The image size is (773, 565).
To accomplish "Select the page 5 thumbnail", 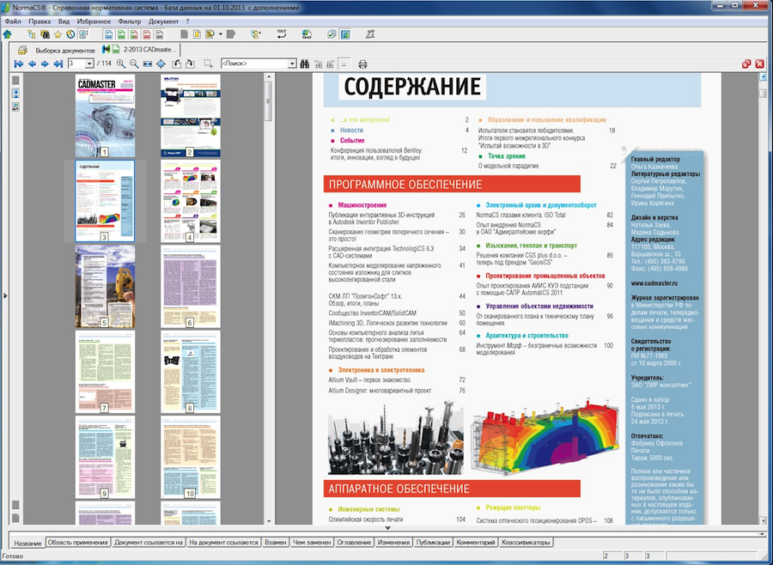I will 105,287.
